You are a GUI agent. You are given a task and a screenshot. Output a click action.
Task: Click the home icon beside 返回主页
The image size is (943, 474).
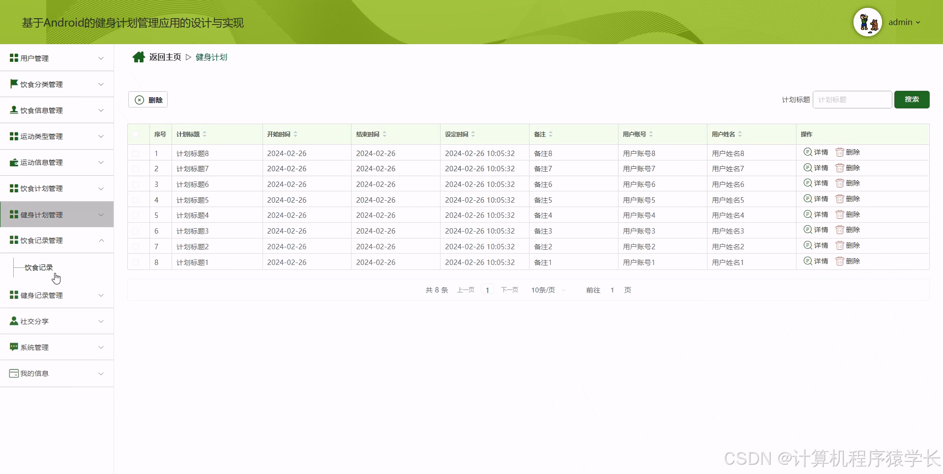[x=139, y=57]
